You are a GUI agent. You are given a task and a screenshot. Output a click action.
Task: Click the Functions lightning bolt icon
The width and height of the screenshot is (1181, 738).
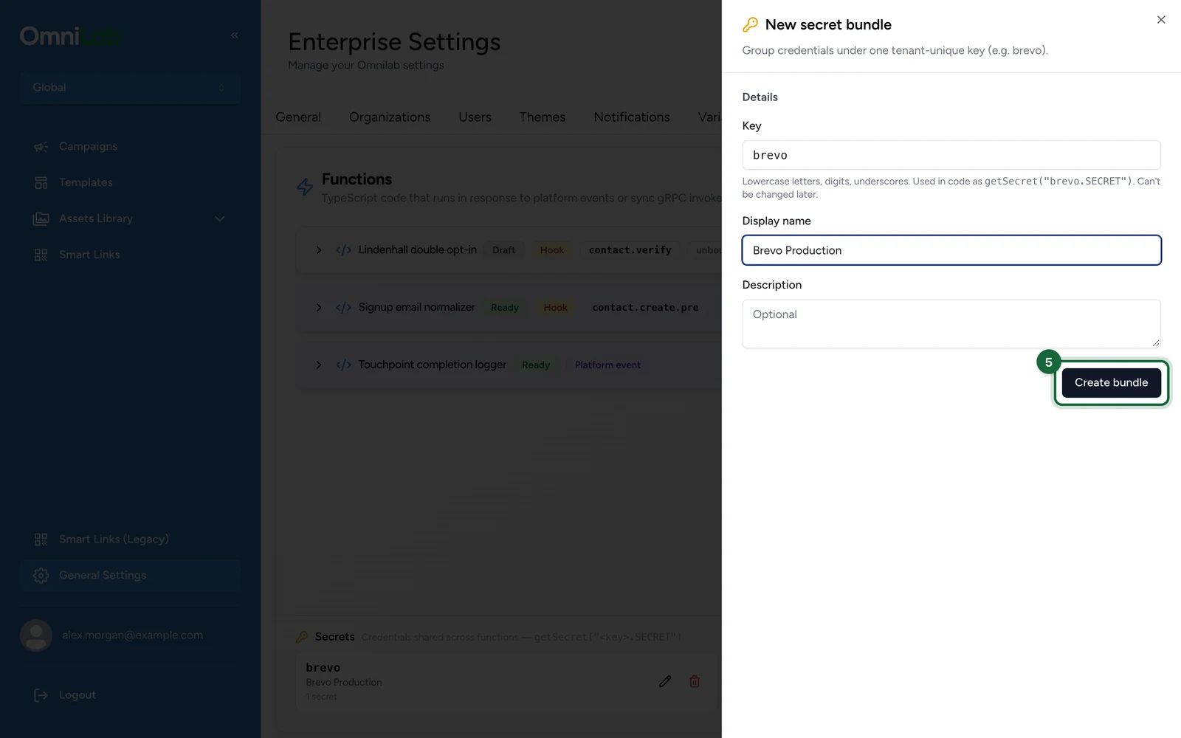(x=305, y=187)
